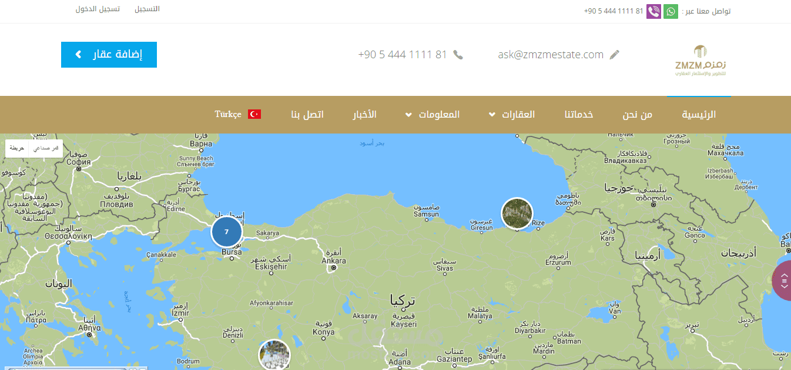Viewport: 791px width, 370px height.
Task: Open the خدماتنا menu item
Action: point(579,114)
